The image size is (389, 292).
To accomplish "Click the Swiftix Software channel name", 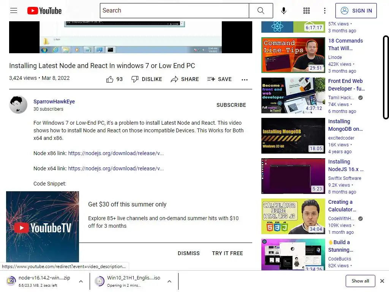I will [x=345, y=178].
